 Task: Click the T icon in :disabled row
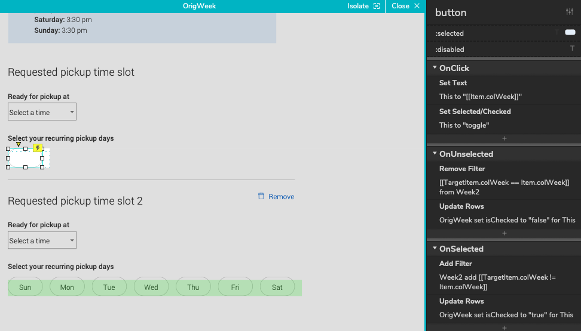(572, 48)
